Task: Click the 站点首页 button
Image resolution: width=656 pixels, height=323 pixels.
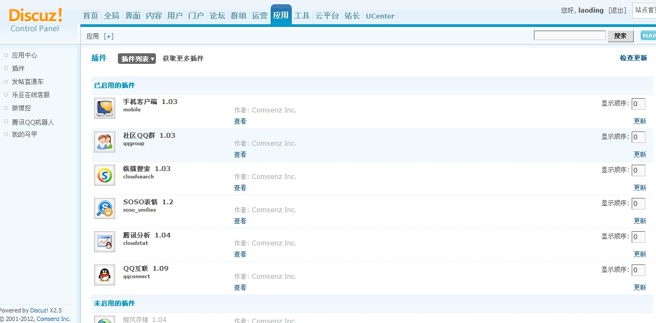Action: (644, 10)
